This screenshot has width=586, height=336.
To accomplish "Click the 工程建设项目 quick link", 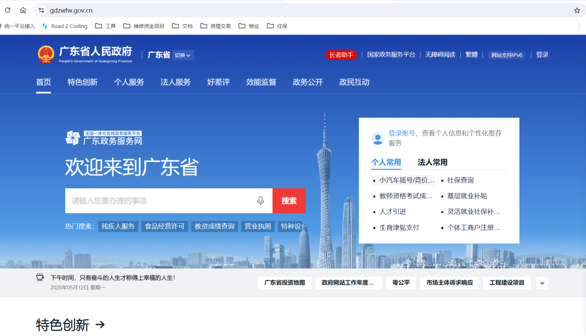I will (507, 283).
